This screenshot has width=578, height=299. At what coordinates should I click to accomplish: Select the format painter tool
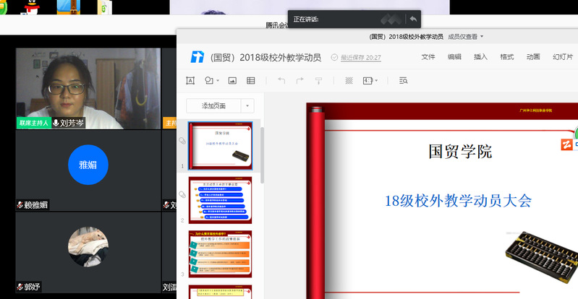click(319, 80)
